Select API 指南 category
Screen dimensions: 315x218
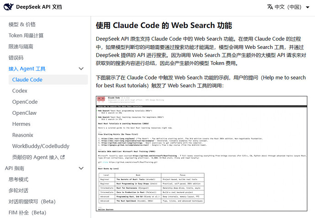coord(15,168)
